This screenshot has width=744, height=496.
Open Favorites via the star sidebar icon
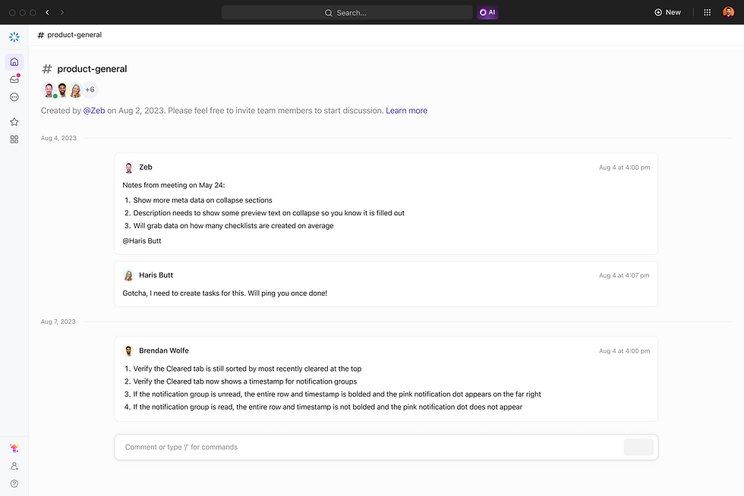14,121
